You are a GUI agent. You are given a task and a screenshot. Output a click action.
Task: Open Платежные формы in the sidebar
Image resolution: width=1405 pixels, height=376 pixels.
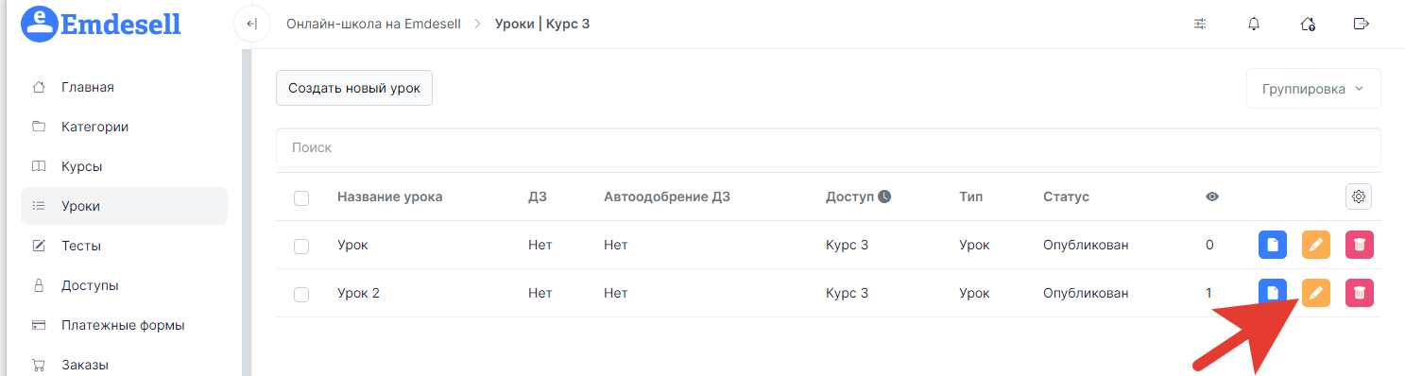click(x=124, y=325)
